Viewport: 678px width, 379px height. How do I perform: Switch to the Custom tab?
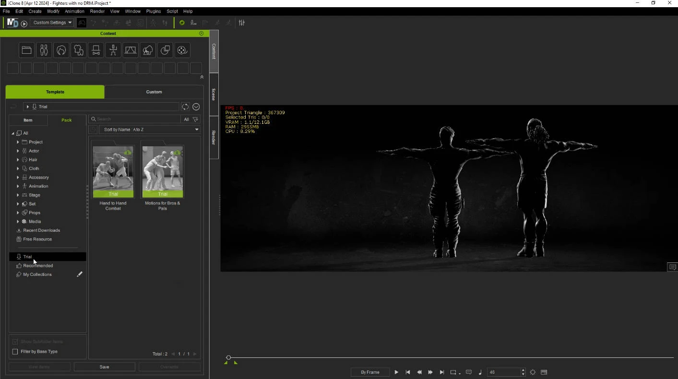click(x=154, y=92)
